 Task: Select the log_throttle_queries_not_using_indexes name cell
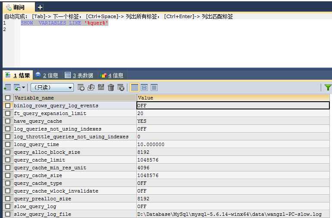click(x=75, y=137)
